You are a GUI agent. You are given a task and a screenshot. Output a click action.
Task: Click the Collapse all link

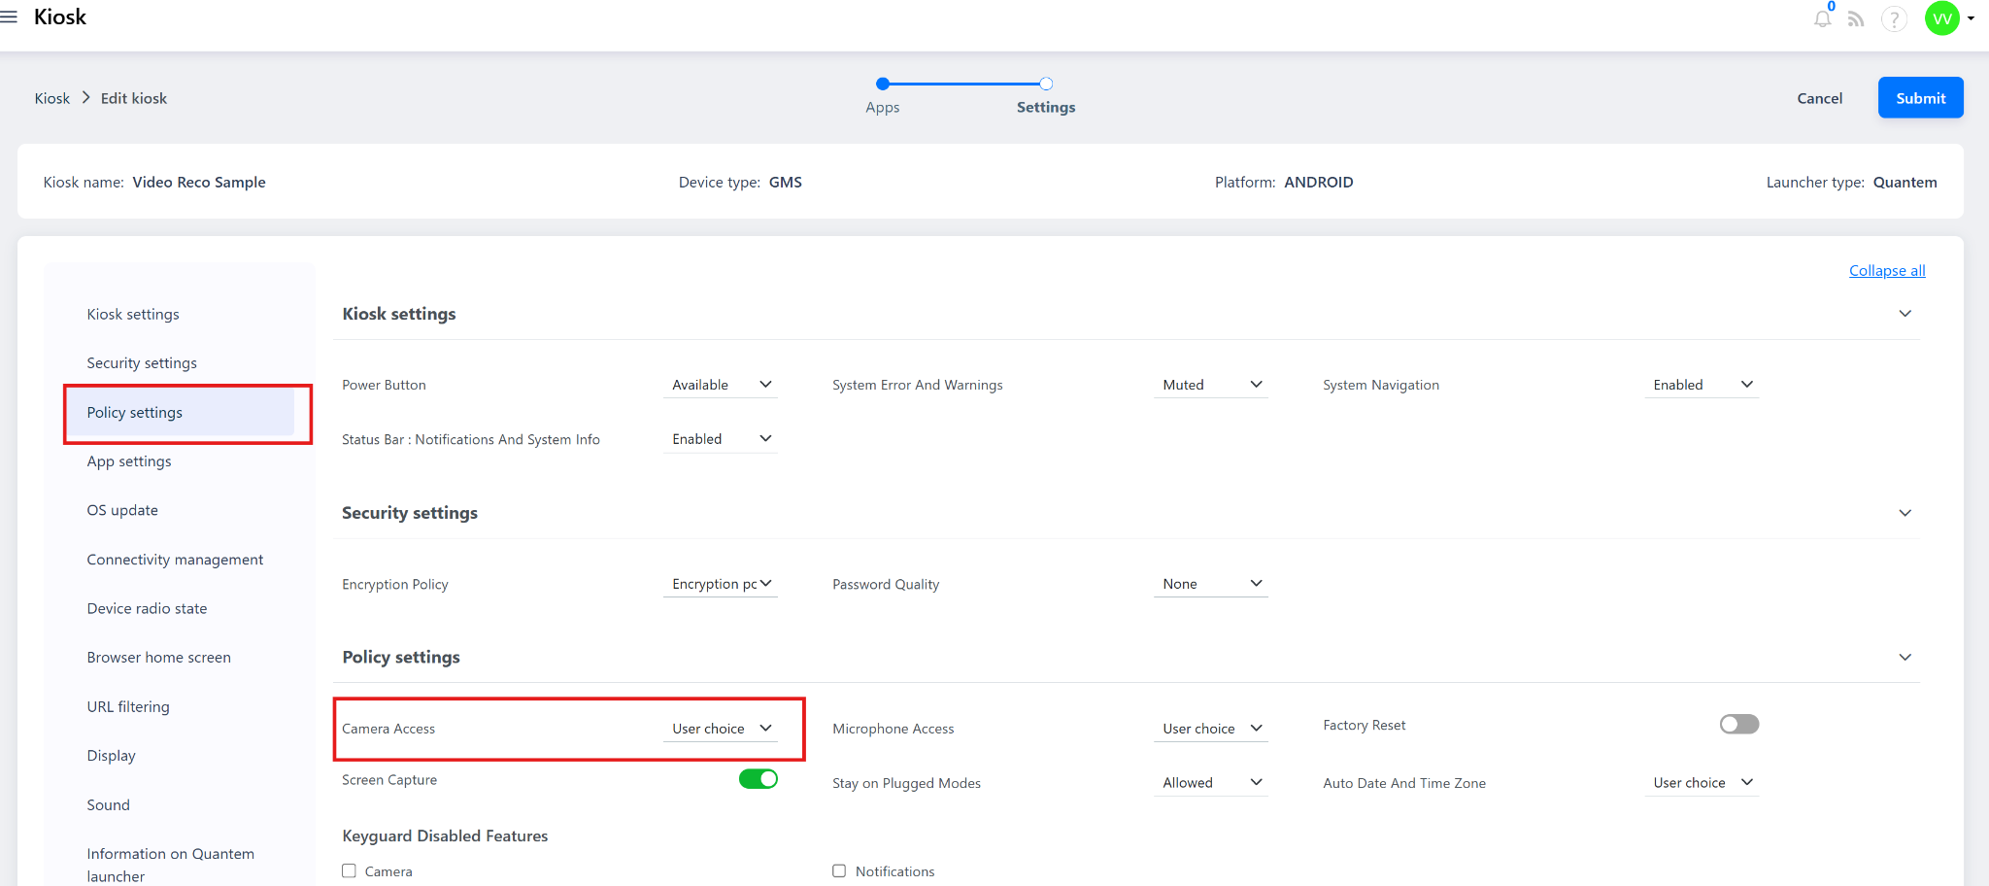point(1886,271)
